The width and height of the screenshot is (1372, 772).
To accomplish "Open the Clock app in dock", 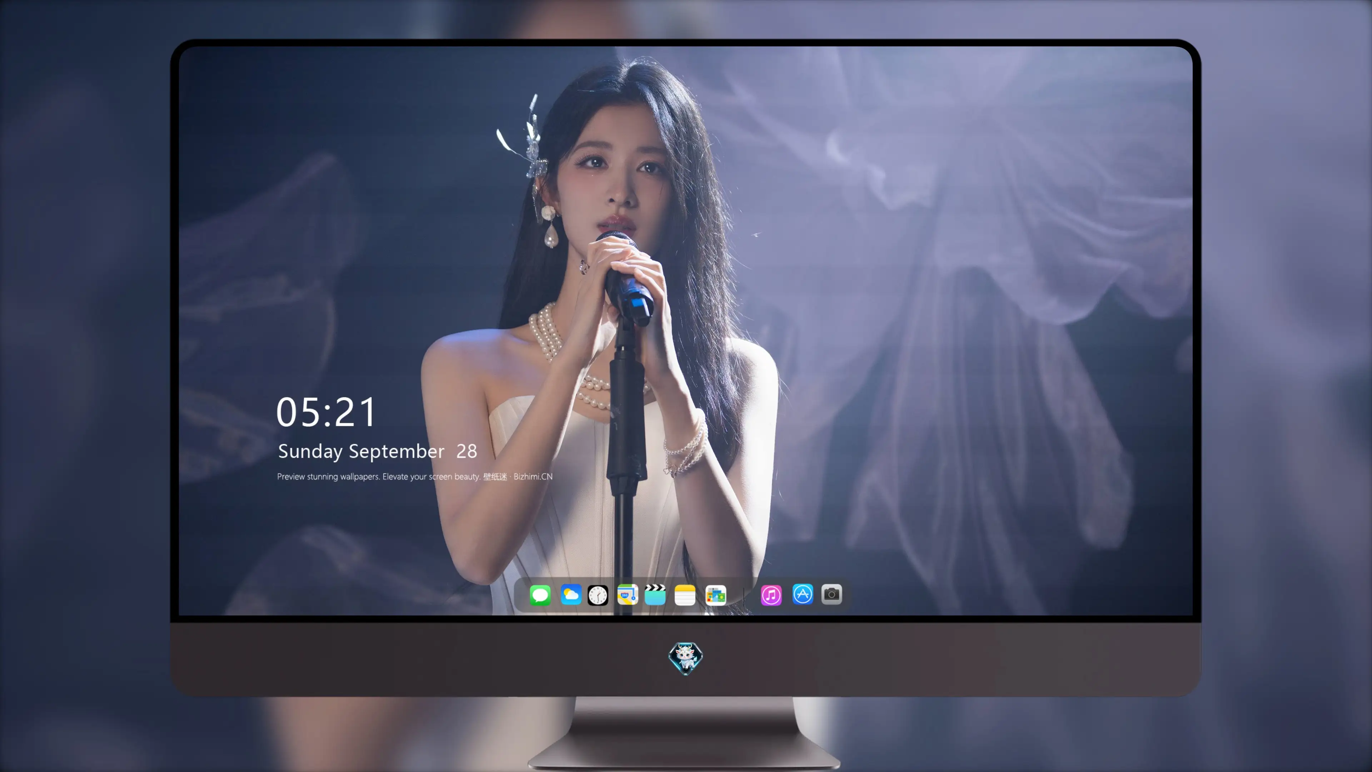I will point(598,595).
